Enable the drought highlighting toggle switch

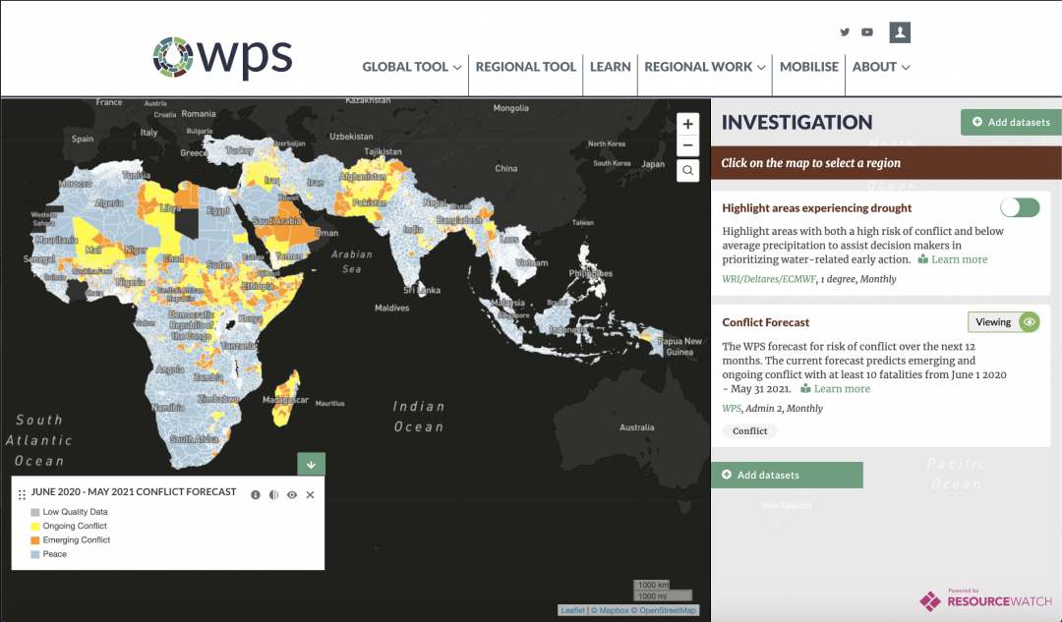pyautogui.click(x=1020, y=207)
